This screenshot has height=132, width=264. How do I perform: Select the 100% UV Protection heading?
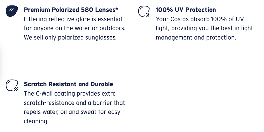coord(186,10)
